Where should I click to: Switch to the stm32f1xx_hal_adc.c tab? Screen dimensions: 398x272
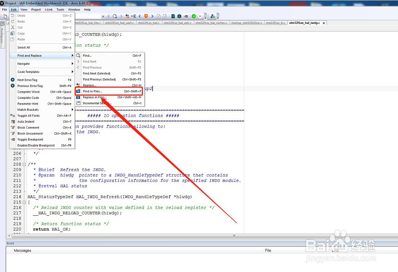[x=178, y=23]
